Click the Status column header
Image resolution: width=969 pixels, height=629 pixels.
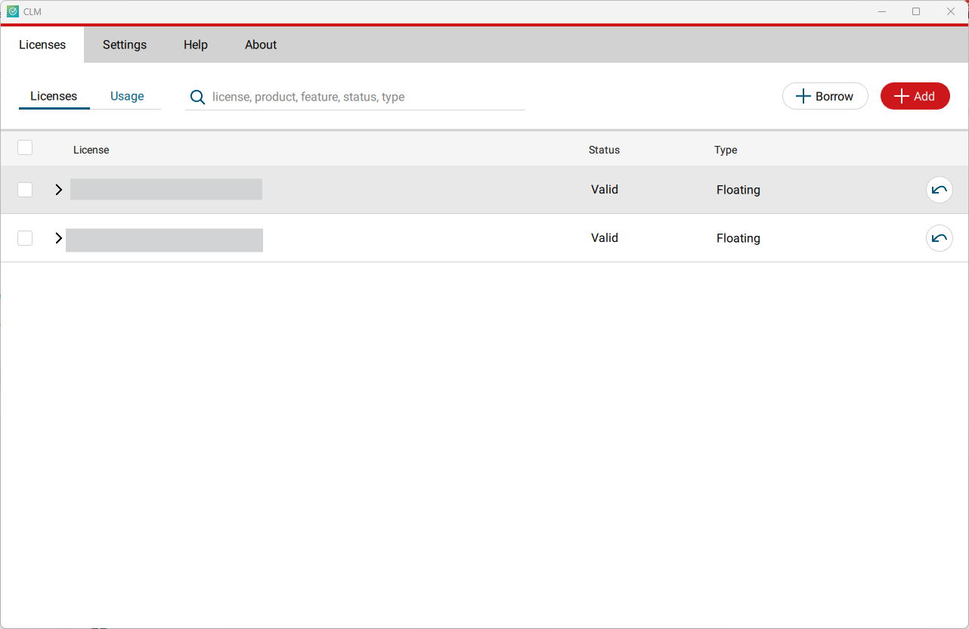(604, 150)
